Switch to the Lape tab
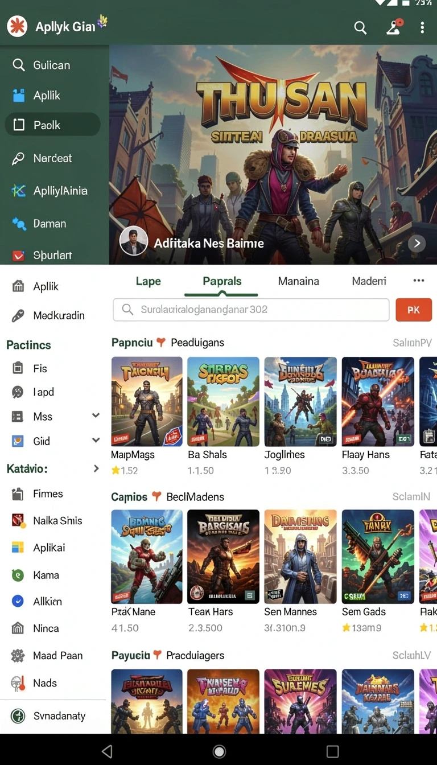This screenshot has width=437, height=765. (x=149, y=281)
